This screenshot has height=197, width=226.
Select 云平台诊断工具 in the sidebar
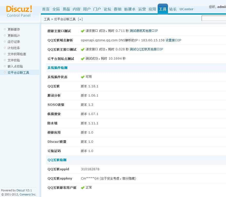18,73
